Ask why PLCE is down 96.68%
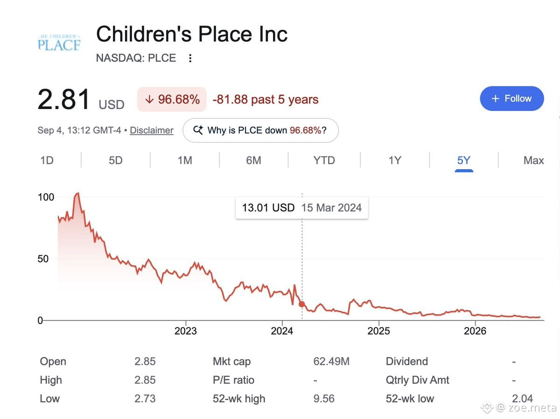This screenshot has height=419, width=560. click(260, 130)
